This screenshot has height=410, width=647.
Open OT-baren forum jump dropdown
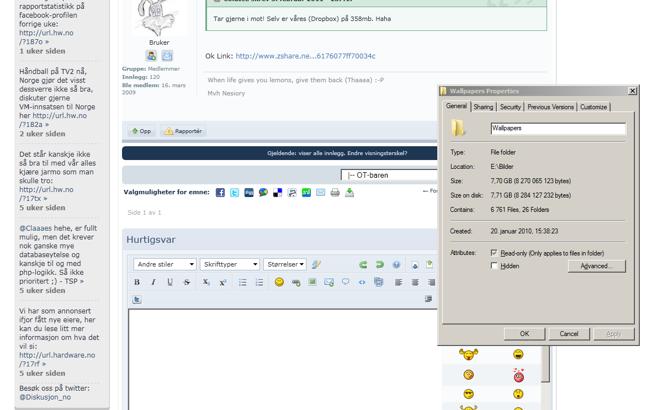[x=389, y=175]
